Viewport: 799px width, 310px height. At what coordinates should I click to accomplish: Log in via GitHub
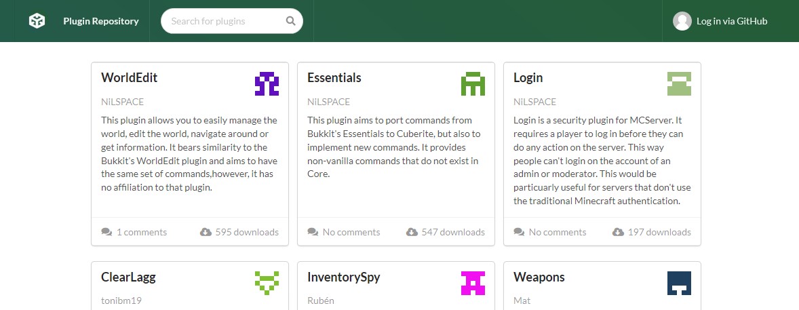click(731, 21)
